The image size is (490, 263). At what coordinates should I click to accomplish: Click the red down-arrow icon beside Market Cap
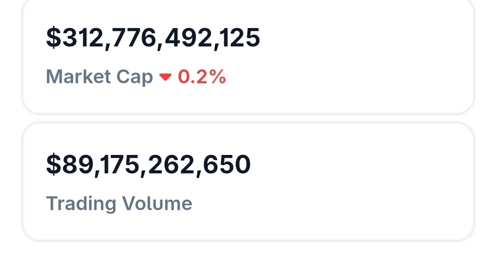(165, 78)
